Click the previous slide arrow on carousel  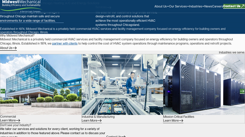[3, 91]
